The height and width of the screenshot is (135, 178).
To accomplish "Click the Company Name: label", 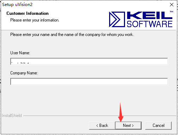I will (24, 73).
